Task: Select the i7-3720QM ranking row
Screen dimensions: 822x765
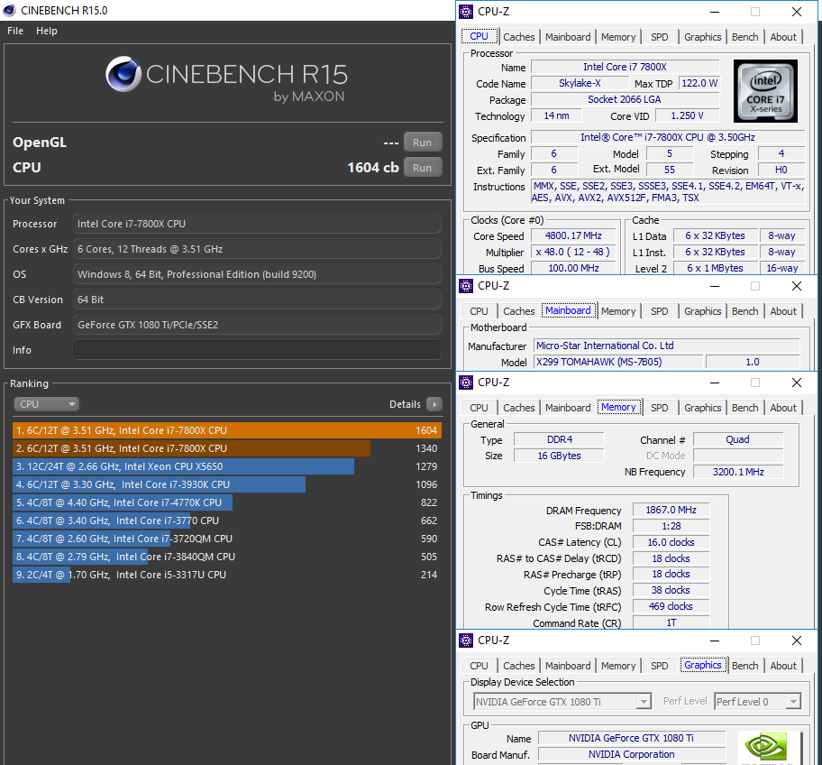Action: point(227,539)
